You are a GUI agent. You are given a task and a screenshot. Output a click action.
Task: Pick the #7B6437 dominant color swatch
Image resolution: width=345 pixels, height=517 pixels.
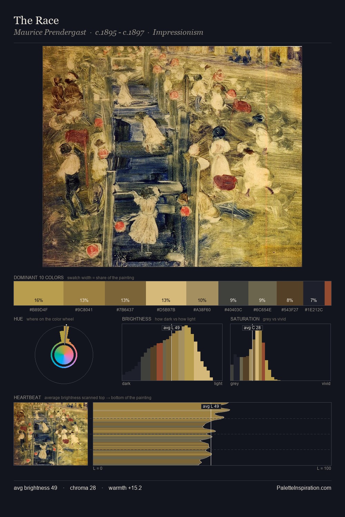coord(125,293)
